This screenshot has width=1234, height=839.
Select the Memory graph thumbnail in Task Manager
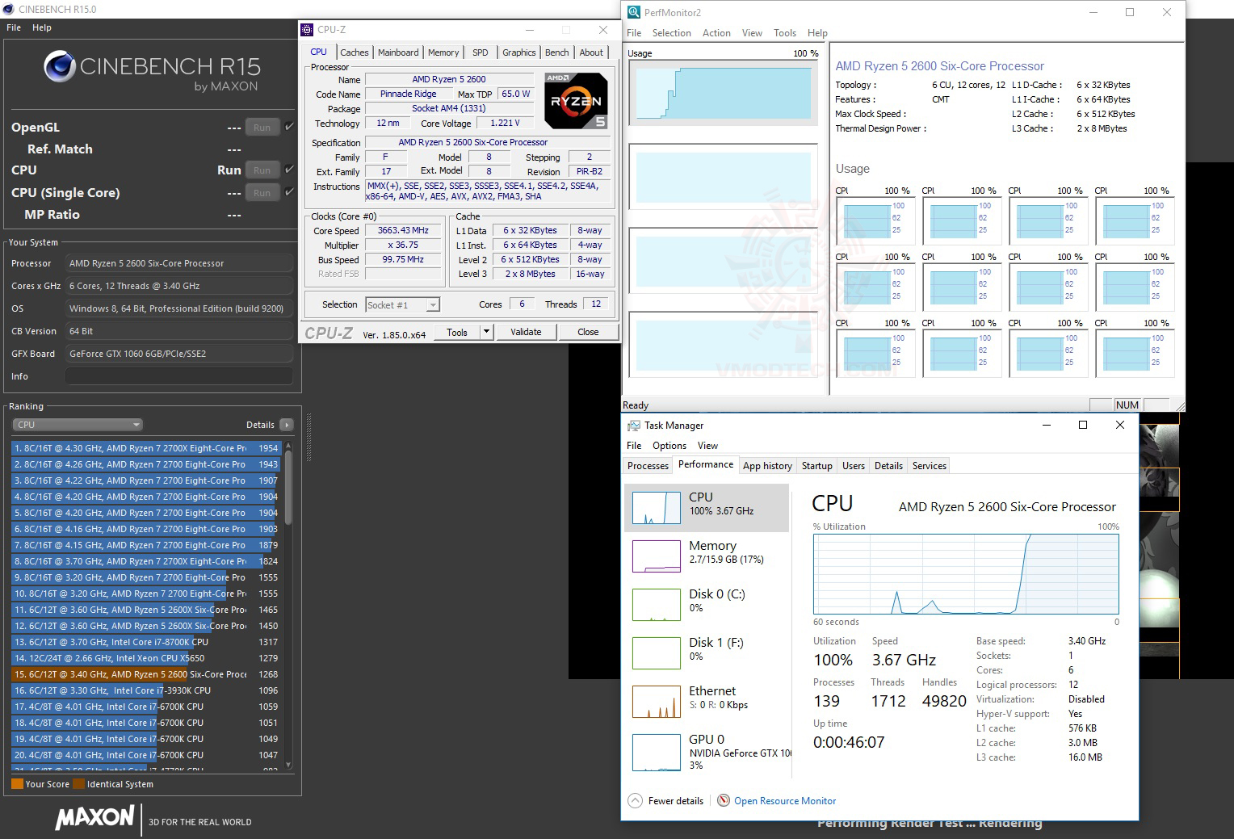(x=657, y=556)
